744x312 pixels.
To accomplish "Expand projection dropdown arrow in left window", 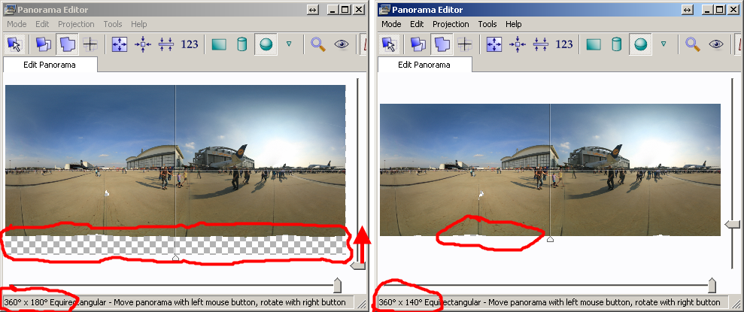I will [289, 44].
